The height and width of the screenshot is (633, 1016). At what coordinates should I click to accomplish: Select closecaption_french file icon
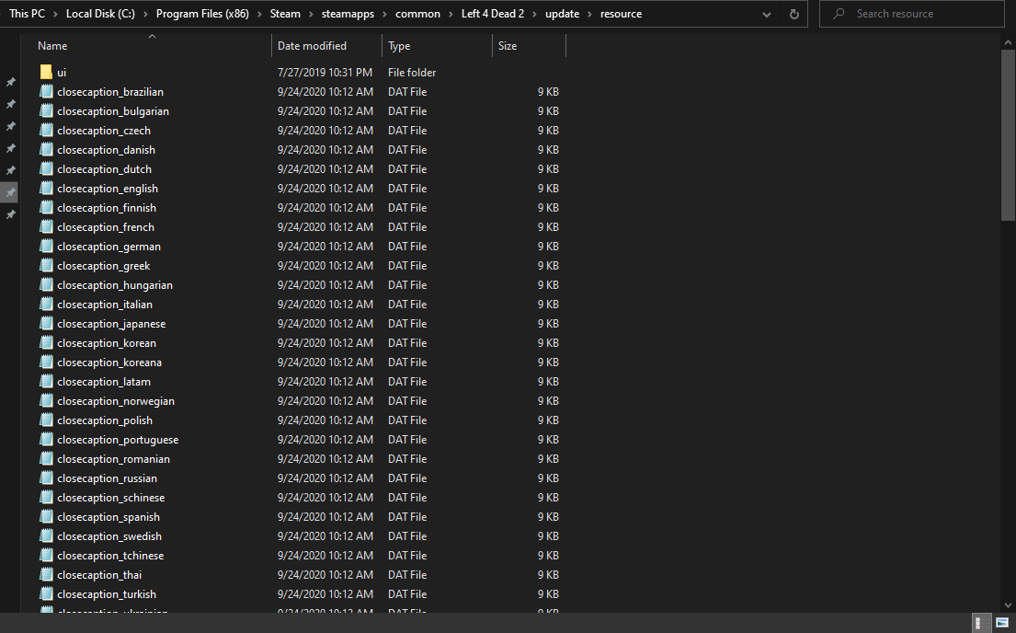coord(46,227)
